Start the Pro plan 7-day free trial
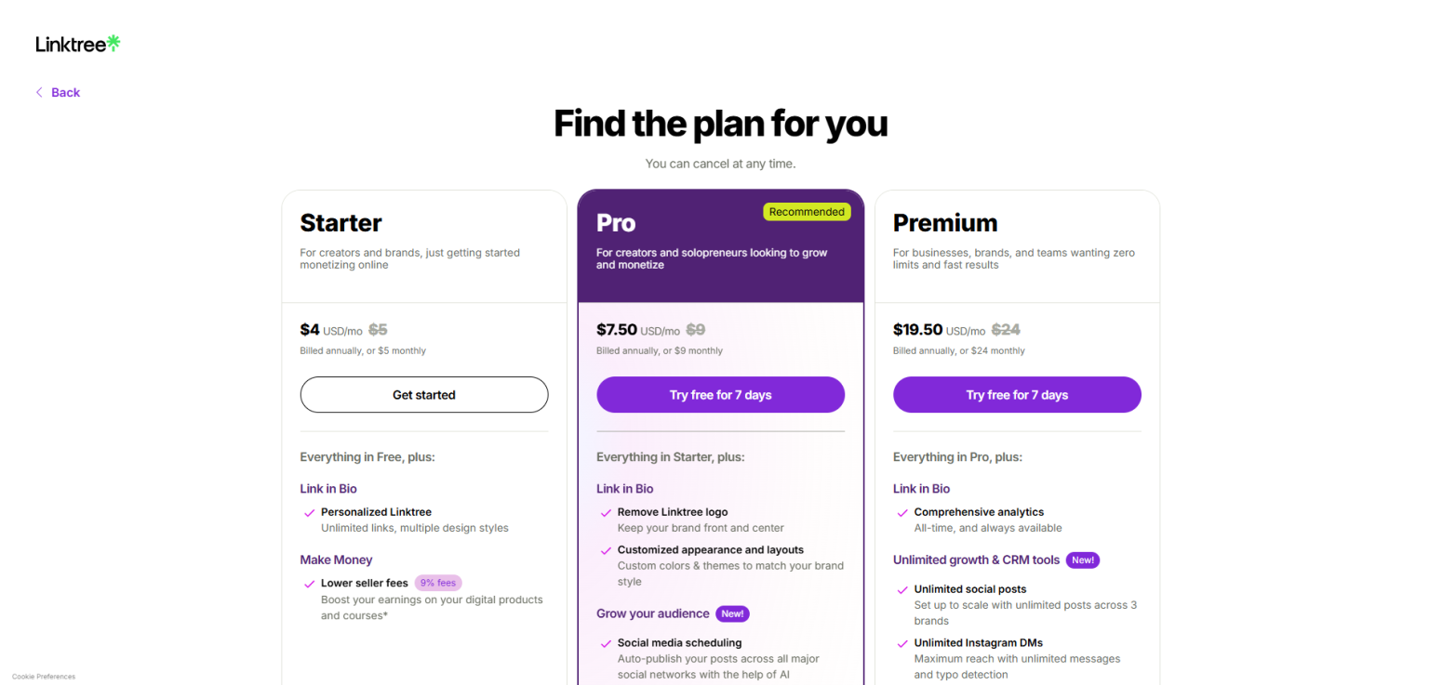The width and height of the screenshot is (1429, 685). pos(720,395)
